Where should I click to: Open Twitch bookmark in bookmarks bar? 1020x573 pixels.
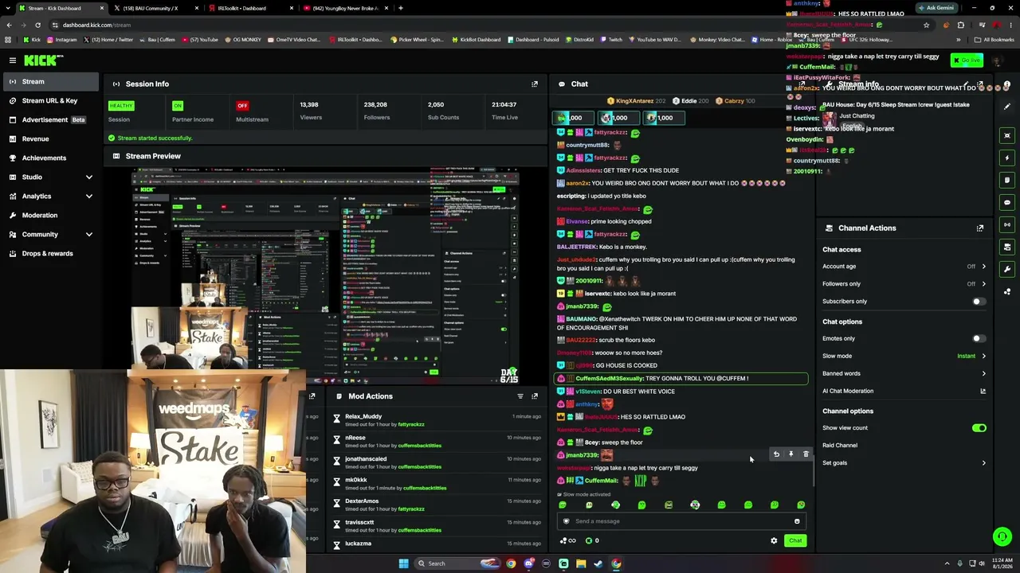coord(611,40)
